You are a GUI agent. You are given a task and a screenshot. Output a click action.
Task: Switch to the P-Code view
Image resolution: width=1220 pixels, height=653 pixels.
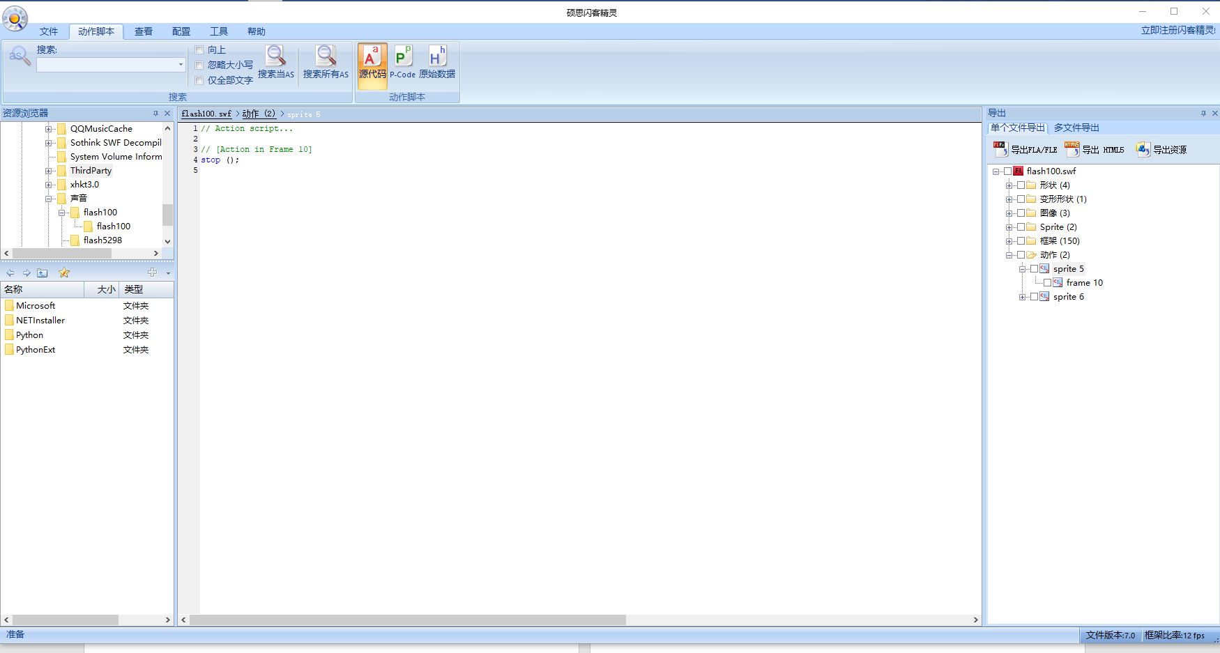(x=402, y=57)
